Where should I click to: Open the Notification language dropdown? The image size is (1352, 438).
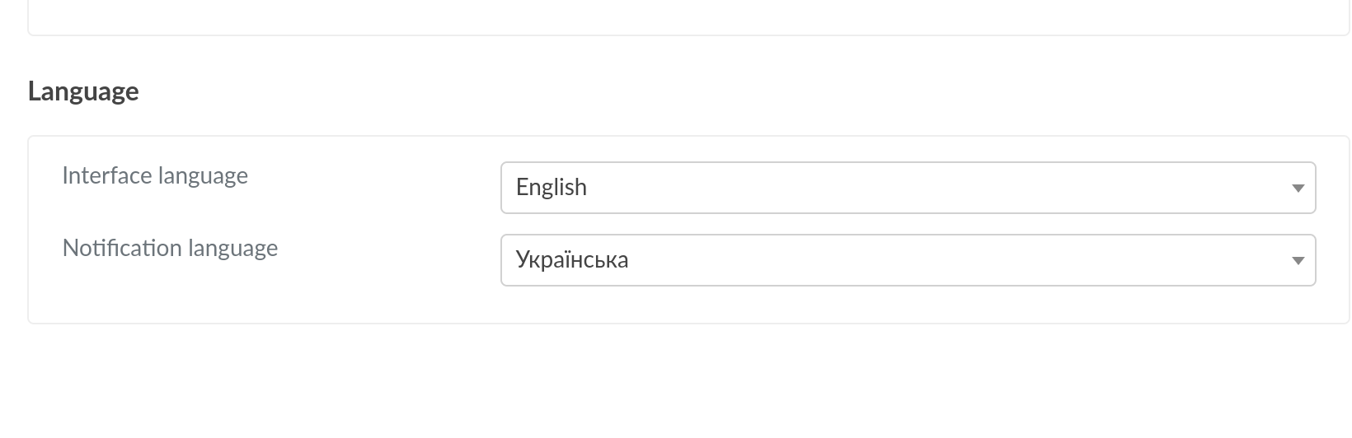pos(907,260)
